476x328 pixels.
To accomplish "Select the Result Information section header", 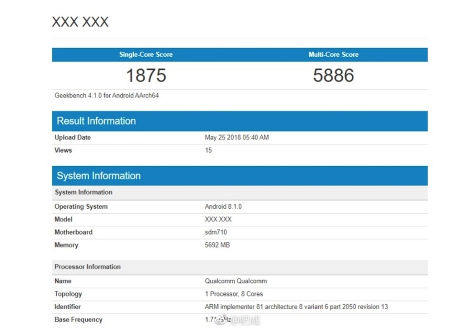I will point(240,121).
